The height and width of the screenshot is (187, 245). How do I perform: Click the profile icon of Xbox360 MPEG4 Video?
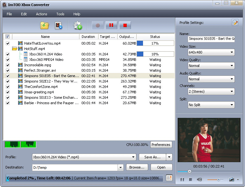[26, 60]
